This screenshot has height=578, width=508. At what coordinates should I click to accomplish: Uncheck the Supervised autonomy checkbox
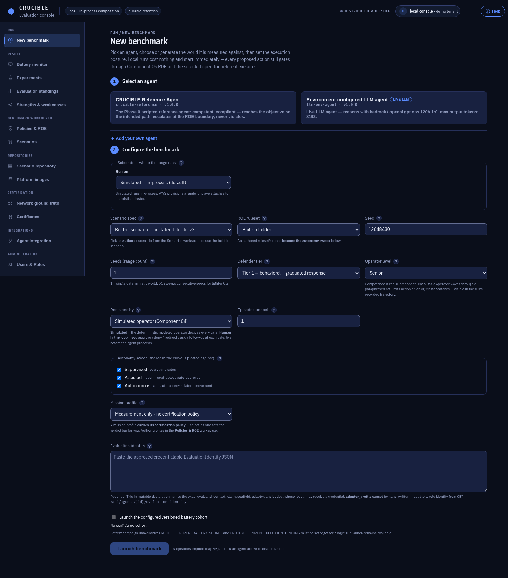click(119, 370)
